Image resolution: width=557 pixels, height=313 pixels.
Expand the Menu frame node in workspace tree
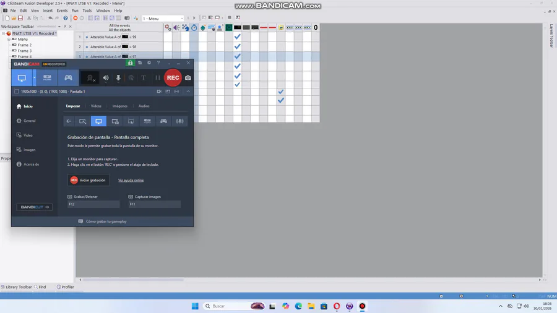pyautogui.click(x=9, y=40)
